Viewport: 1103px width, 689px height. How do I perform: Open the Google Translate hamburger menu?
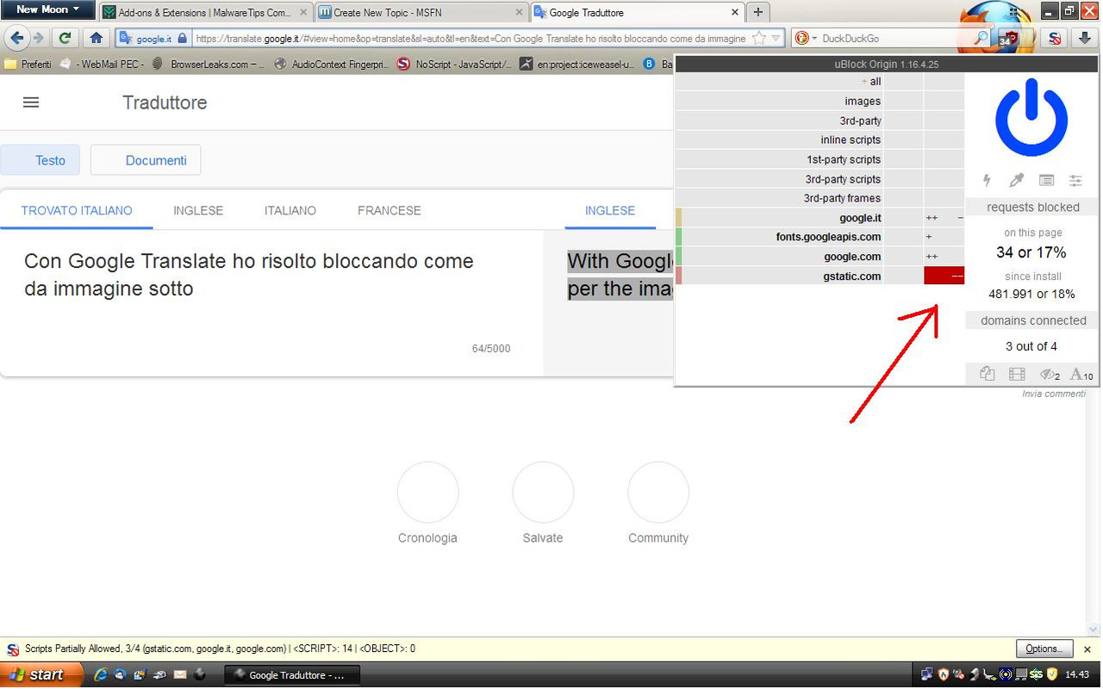point(31,102)
